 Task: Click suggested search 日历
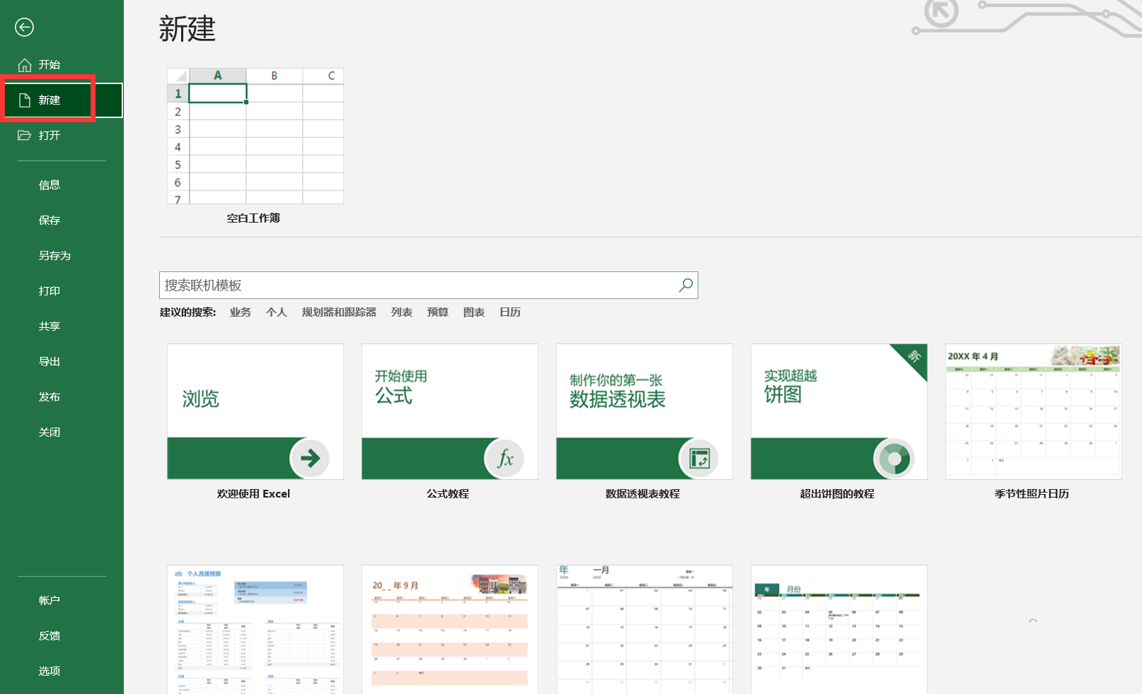tap(510, 312)
